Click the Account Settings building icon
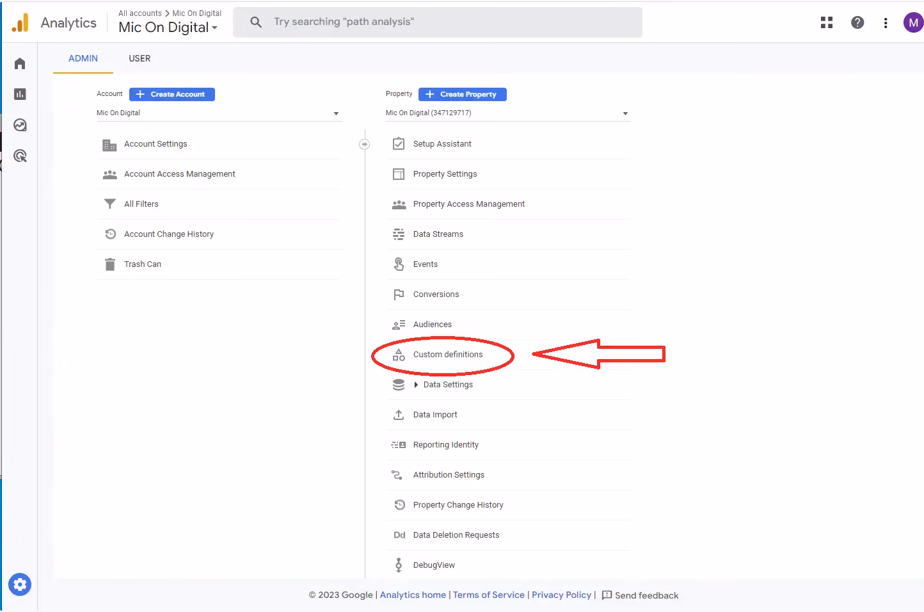 [109, 145]
